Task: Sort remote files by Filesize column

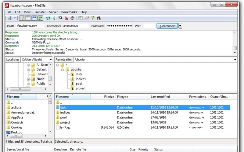Action: pos(103,97)
